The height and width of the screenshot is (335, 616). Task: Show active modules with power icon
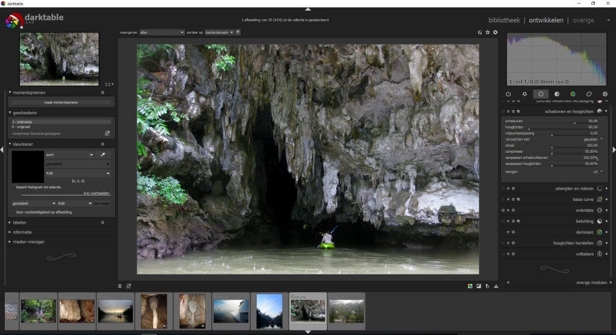(x=508, y=94)
